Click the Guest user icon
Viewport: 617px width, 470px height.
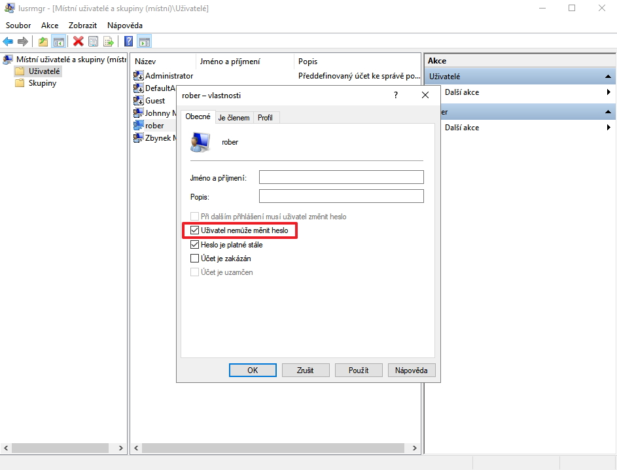(x=138, y=100)
